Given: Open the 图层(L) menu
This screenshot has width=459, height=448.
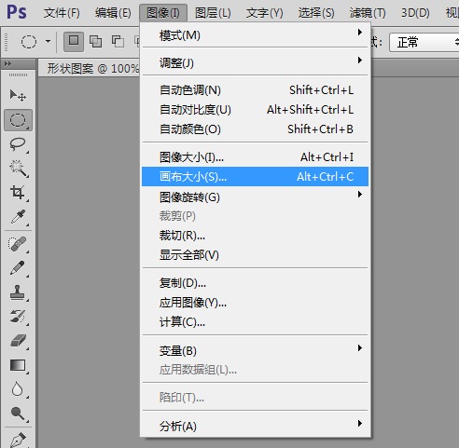Looking at the screenshot, I should tap(213, 13).
